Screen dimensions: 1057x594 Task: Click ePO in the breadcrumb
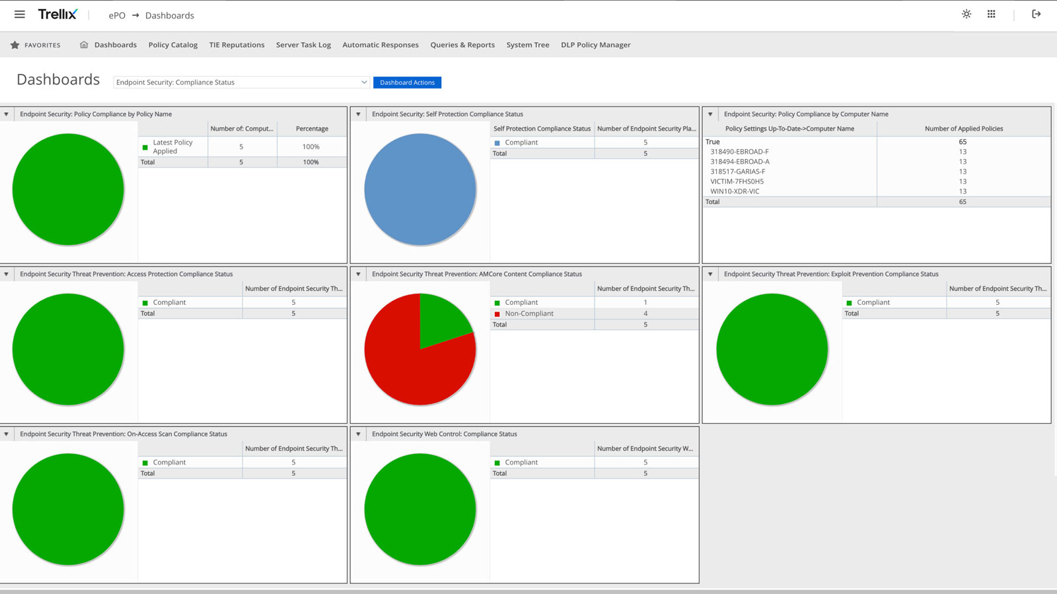117,15
